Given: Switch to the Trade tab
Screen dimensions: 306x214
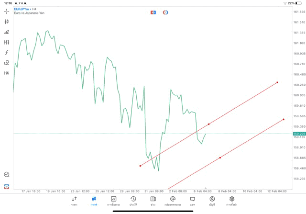Looking at the screenshot, I should 113,201.
